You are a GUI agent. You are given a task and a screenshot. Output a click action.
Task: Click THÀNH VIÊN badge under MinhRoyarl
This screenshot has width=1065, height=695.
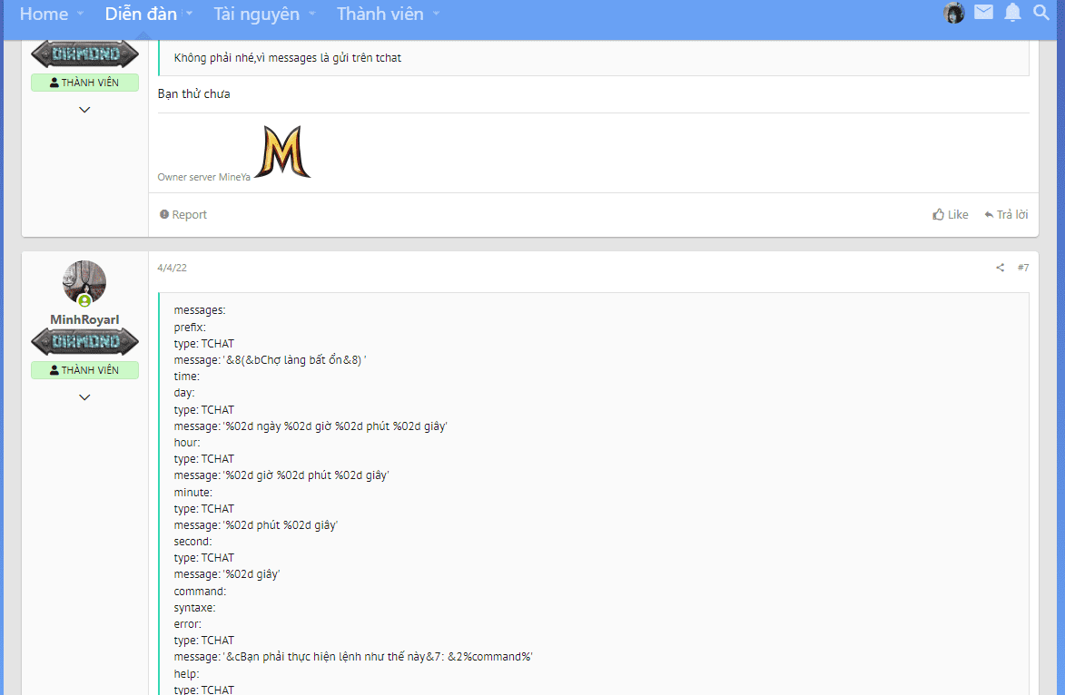85,370
